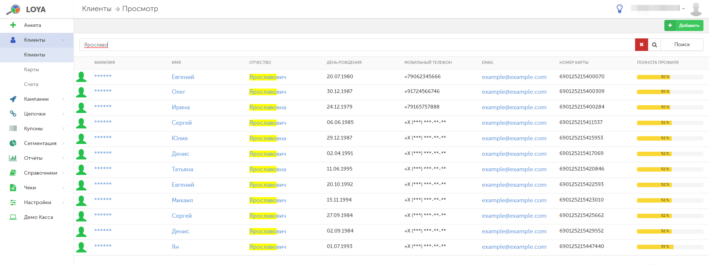
Task: Select the Клиенты submenu item
Action: click(x=37, y=55)
